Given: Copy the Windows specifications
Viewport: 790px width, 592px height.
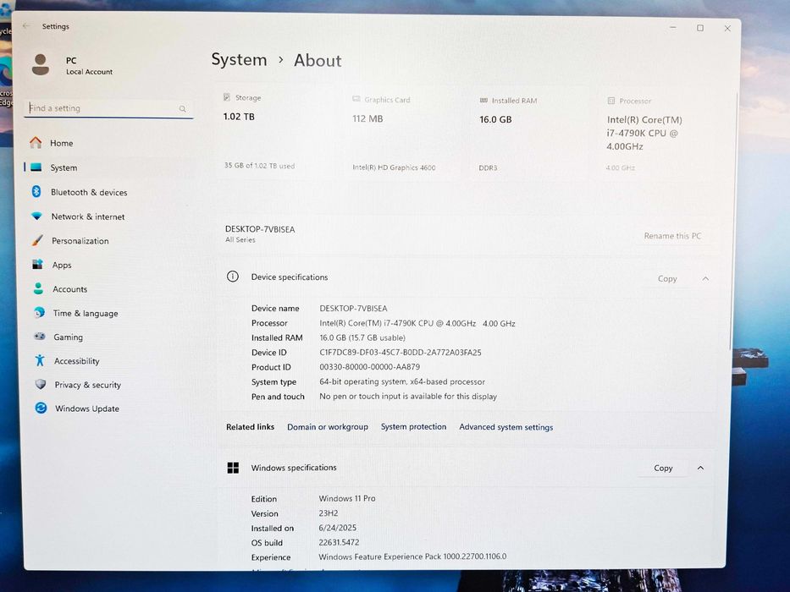Looking at the screenshot, I should click(663, 468).
